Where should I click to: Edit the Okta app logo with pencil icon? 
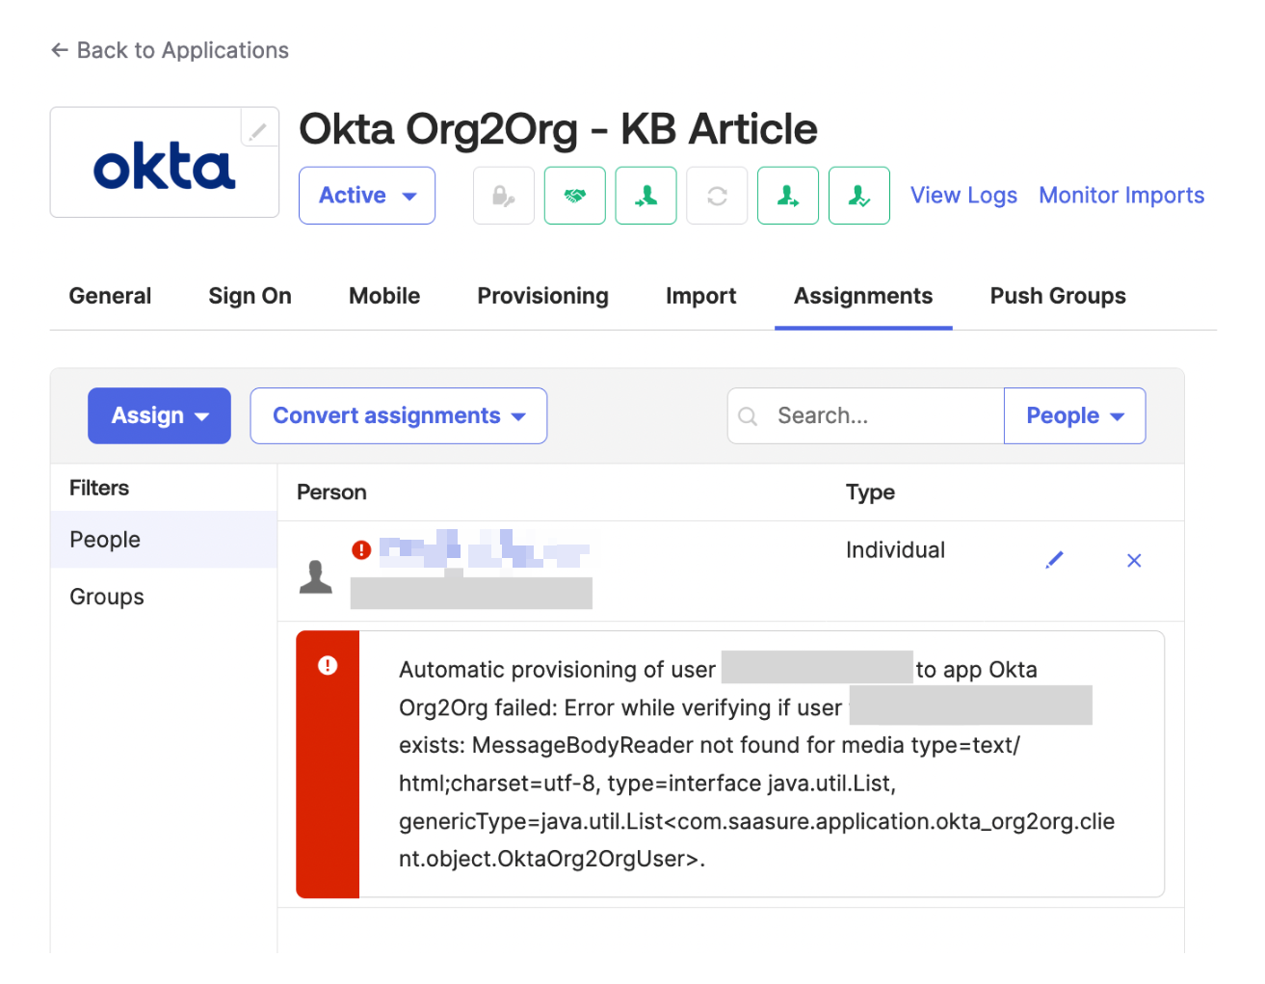(x=258, y=131)
